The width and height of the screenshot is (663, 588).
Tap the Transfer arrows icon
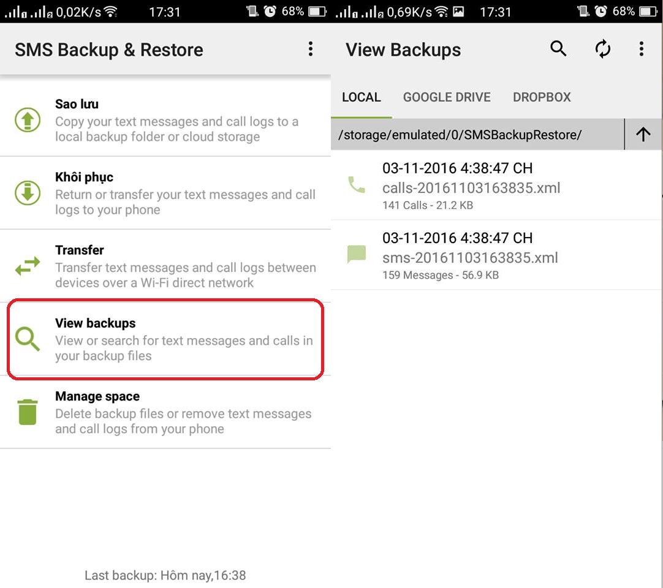(28, 266)
